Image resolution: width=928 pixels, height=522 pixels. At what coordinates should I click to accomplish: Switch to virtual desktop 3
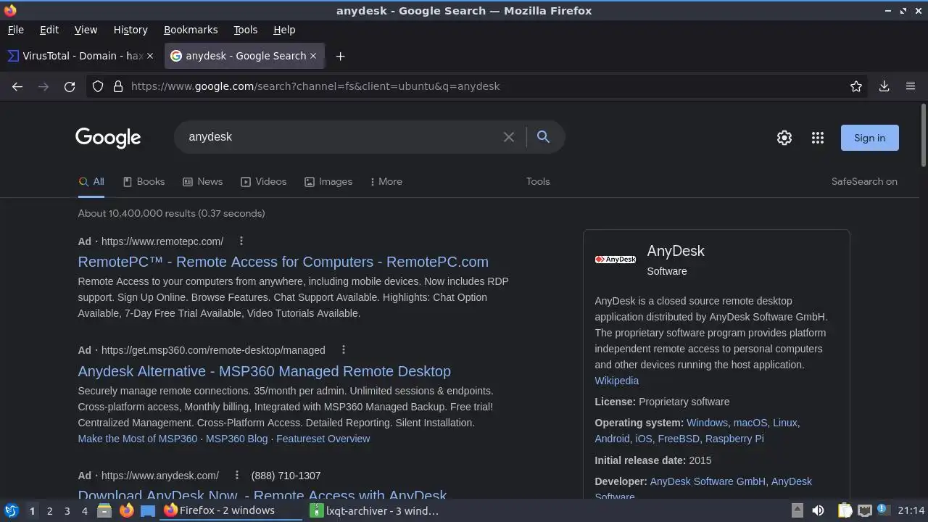tap(67, 511)
